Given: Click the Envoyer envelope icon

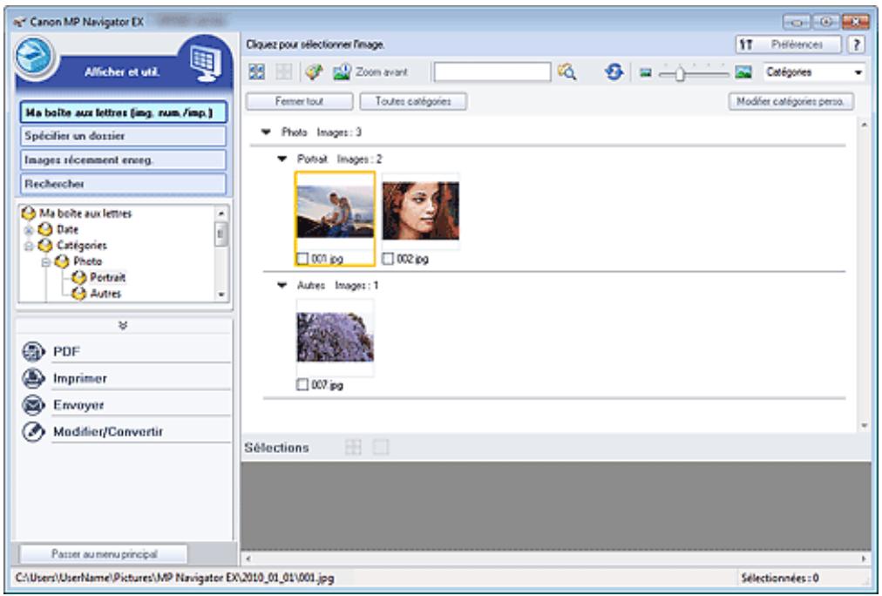Looking at the screenshot, I should [34, 404].
